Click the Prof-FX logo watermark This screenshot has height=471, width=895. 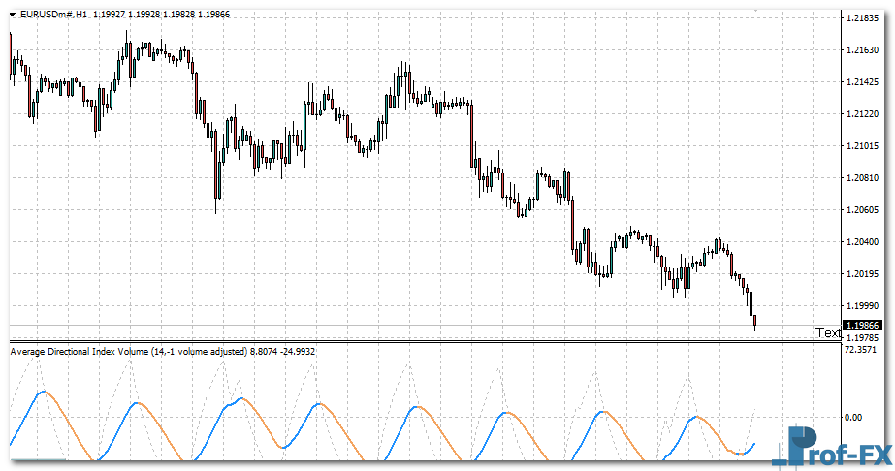[837, 448]
